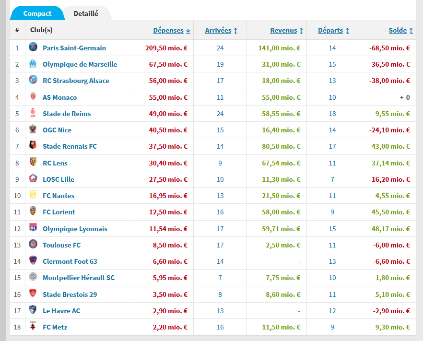Click Montpellier departures count 10

(x=332, y=278)
